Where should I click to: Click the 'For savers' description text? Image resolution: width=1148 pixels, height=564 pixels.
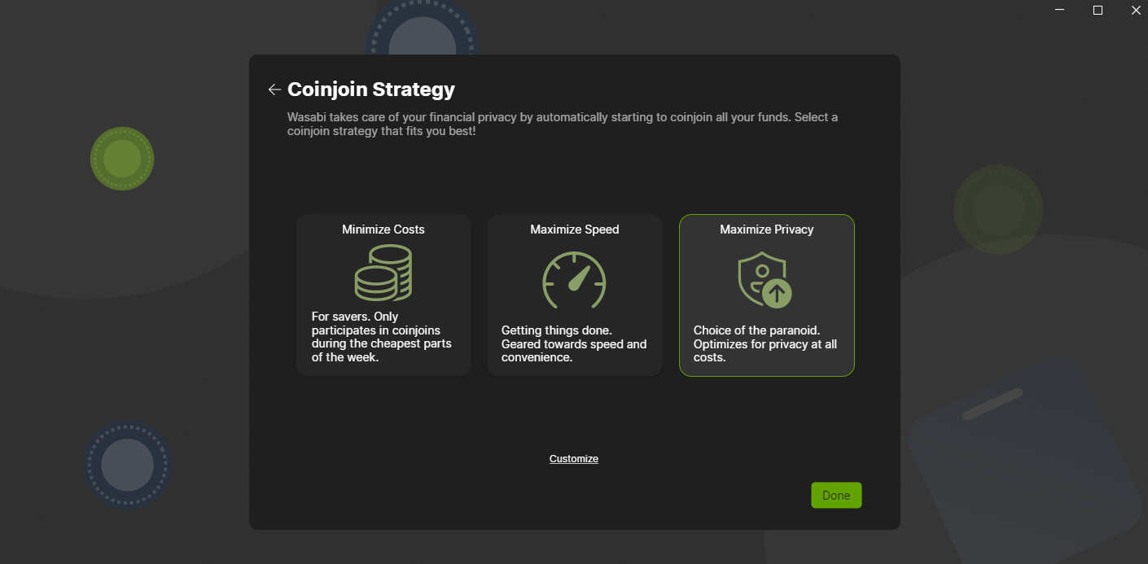(x=382, y=337)
